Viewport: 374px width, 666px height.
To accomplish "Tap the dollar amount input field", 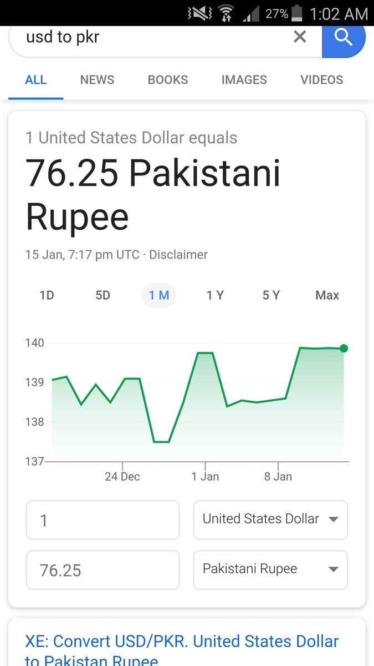I will pos(103,520).
